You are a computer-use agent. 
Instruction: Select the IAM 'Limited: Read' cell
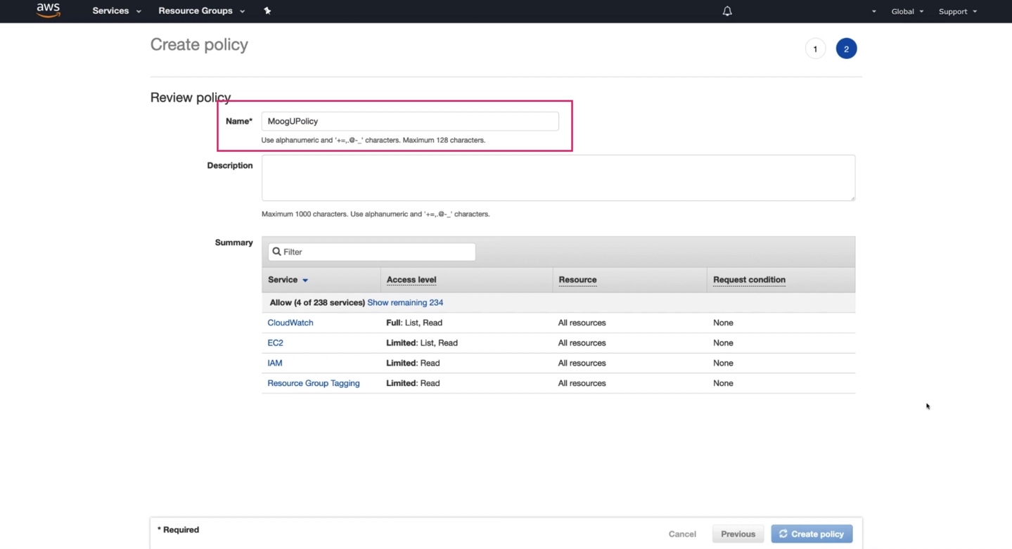click(413, 363)
